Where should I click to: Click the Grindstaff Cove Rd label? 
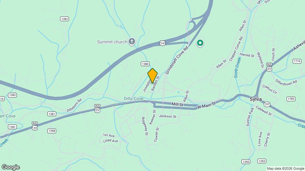point(177,60)
